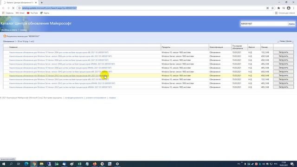Open the Windows Server 2004 x64 update link

click(60, 56)
